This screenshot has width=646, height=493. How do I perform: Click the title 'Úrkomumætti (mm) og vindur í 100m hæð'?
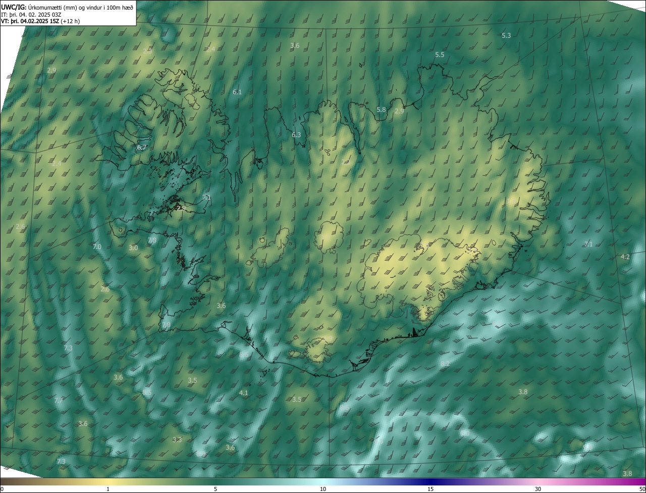(x=81, y=7)
